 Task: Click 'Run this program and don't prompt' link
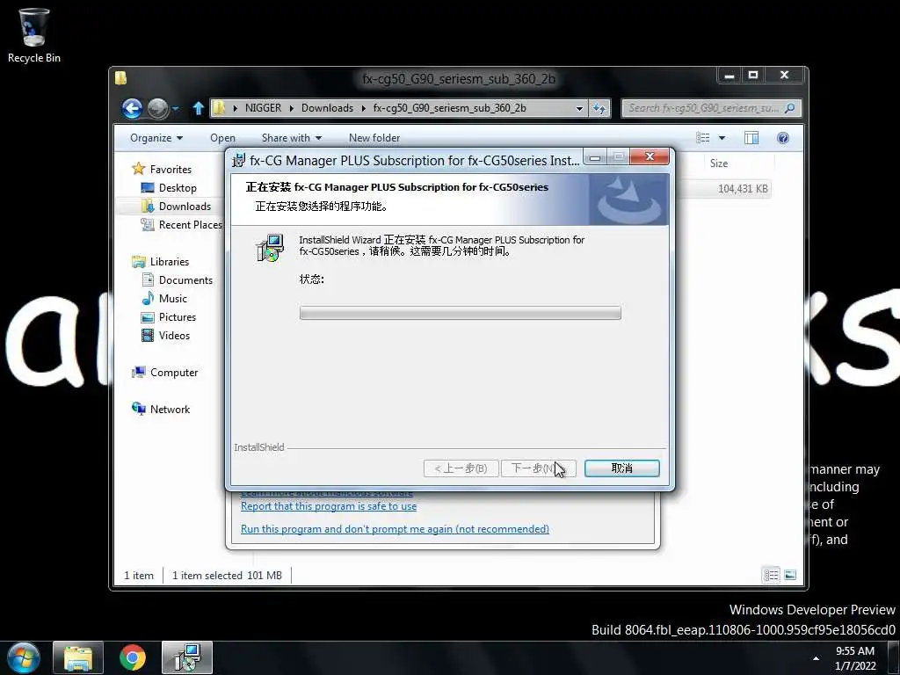click(x=395, y=529)
